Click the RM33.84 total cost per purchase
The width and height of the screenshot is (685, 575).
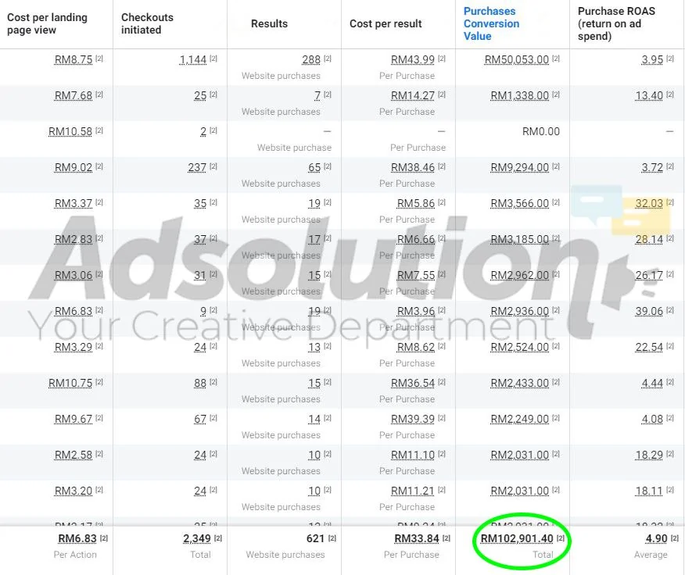pos(417,539)
